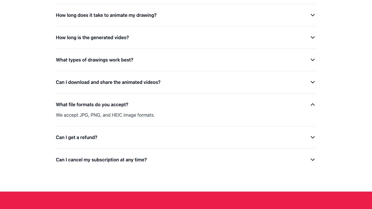
Task: Click chevron beside generated video length question
Action: tap(312, 37)
